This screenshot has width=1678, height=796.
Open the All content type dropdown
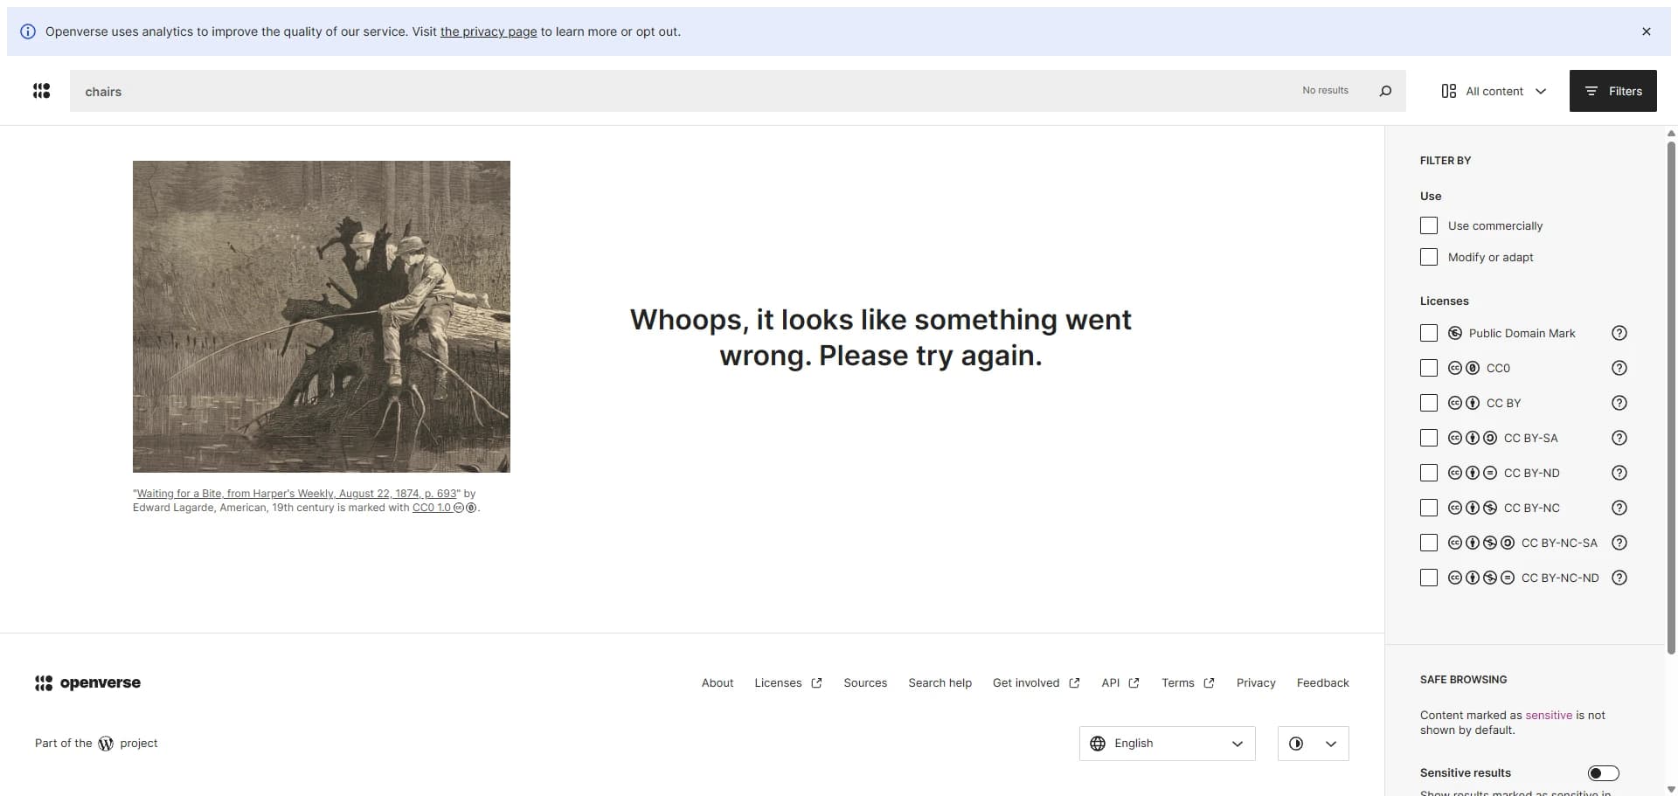click(x=1494, y=91)
